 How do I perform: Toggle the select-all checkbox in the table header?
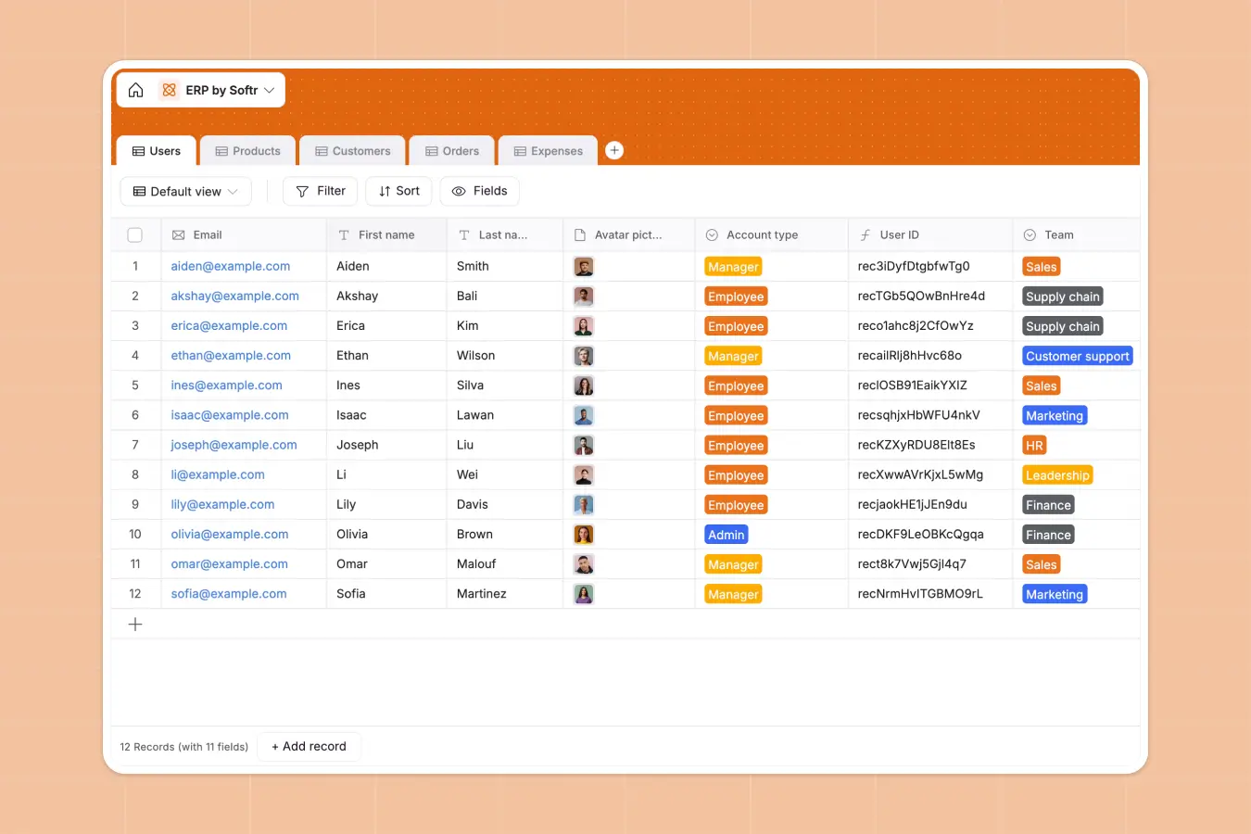point(134,234)
